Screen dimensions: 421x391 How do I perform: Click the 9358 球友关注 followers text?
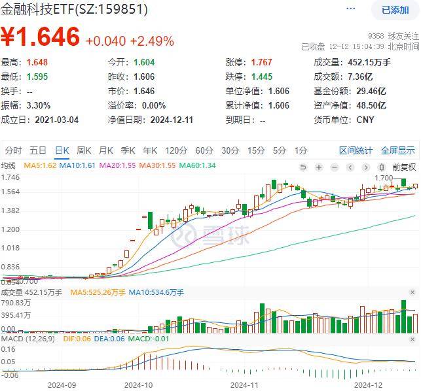point(394,36)
